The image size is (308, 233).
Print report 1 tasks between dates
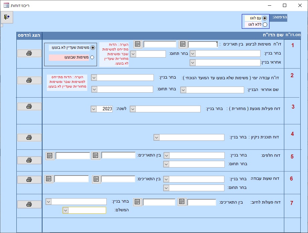tap(29, 53)
